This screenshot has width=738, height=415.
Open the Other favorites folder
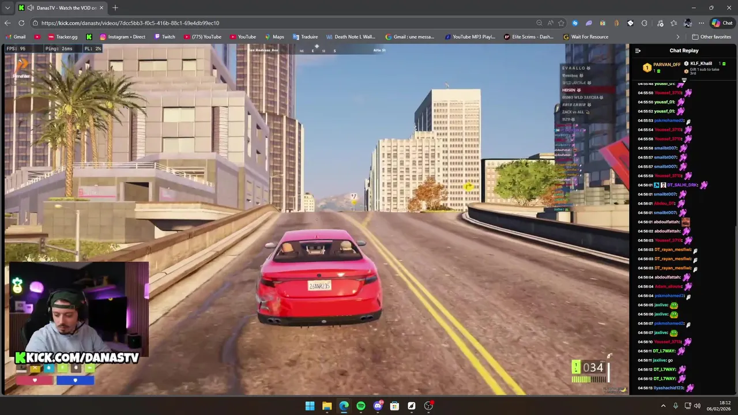coord(711,37)
